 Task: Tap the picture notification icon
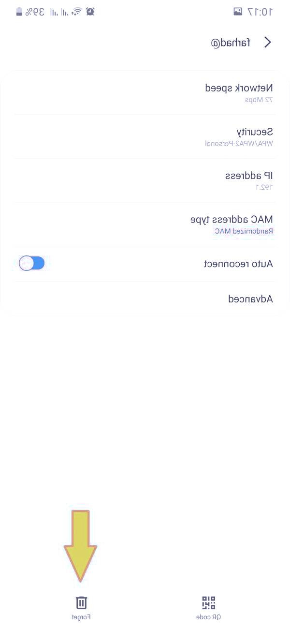(237, 12)
